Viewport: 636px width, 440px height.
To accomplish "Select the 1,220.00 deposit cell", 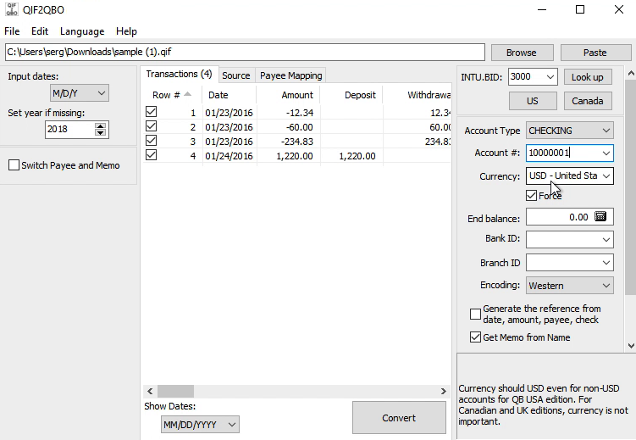I will [x=351, y=156].
